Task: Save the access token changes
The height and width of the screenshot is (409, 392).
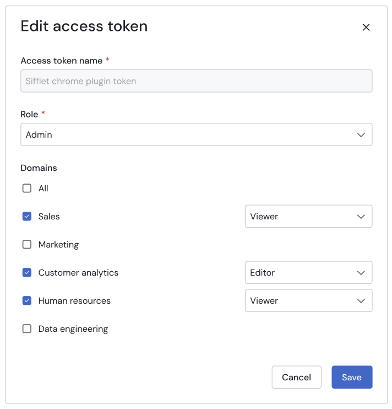Action: click(x=352, y=378)
